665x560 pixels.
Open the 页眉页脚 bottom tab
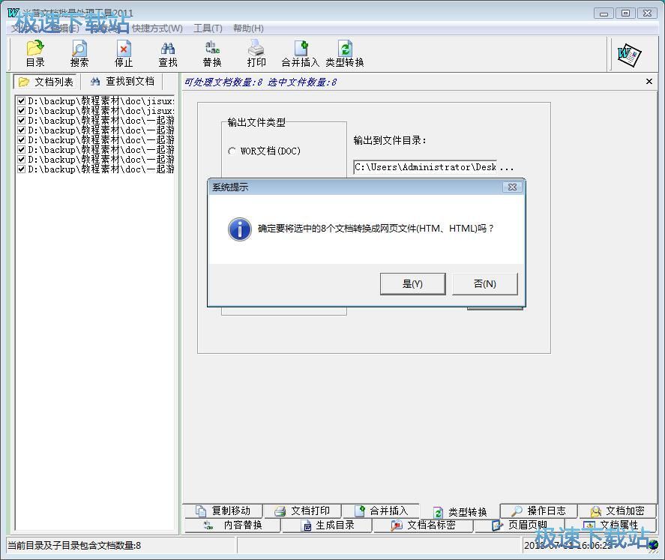pos(520,526)
